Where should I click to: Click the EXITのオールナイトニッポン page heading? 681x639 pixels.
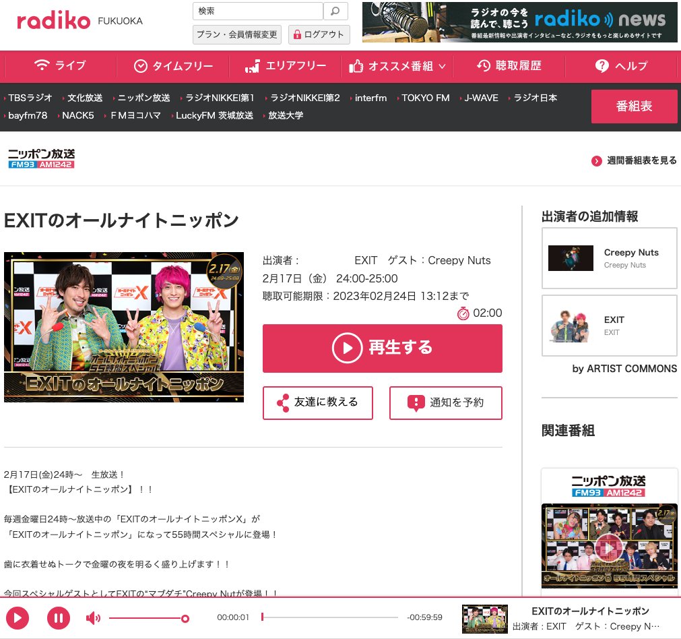pyautogui.click(x=121, y=220)
